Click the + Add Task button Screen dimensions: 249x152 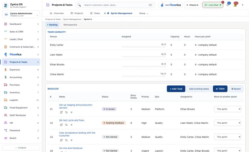(x=176, y=89)
